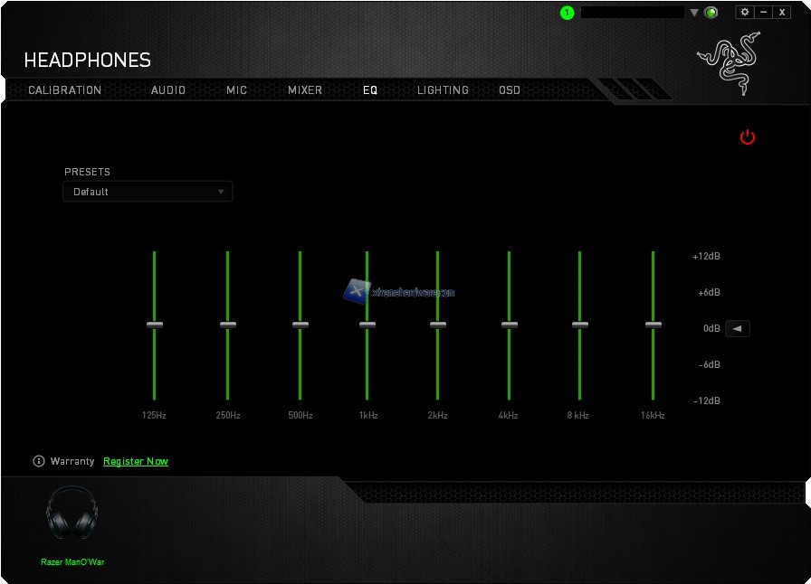811x584 pixels.
Task: Open the Mixer tab
Action: [x=305, y=90]
